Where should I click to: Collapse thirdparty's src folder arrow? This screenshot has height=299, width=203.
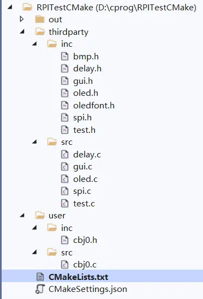click(34, 142)
